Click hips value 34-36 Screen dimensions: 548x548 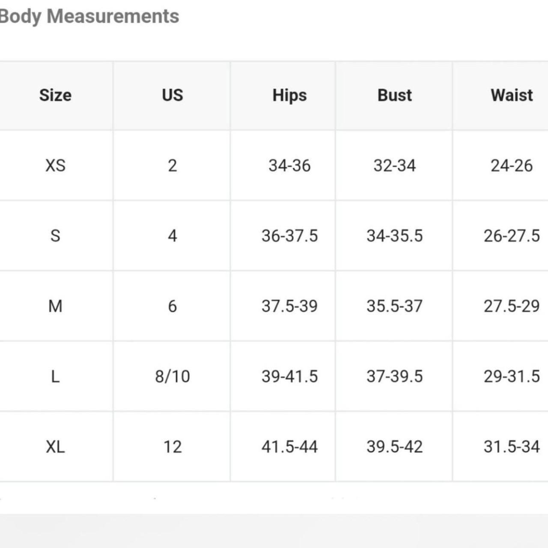(x=289, y=165)
